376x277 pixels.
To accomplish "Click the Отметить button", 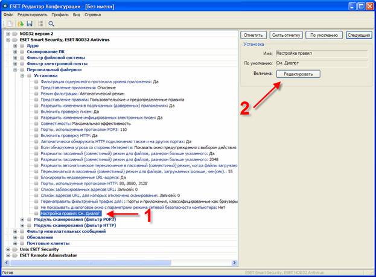I will click(x=253, y=35).
